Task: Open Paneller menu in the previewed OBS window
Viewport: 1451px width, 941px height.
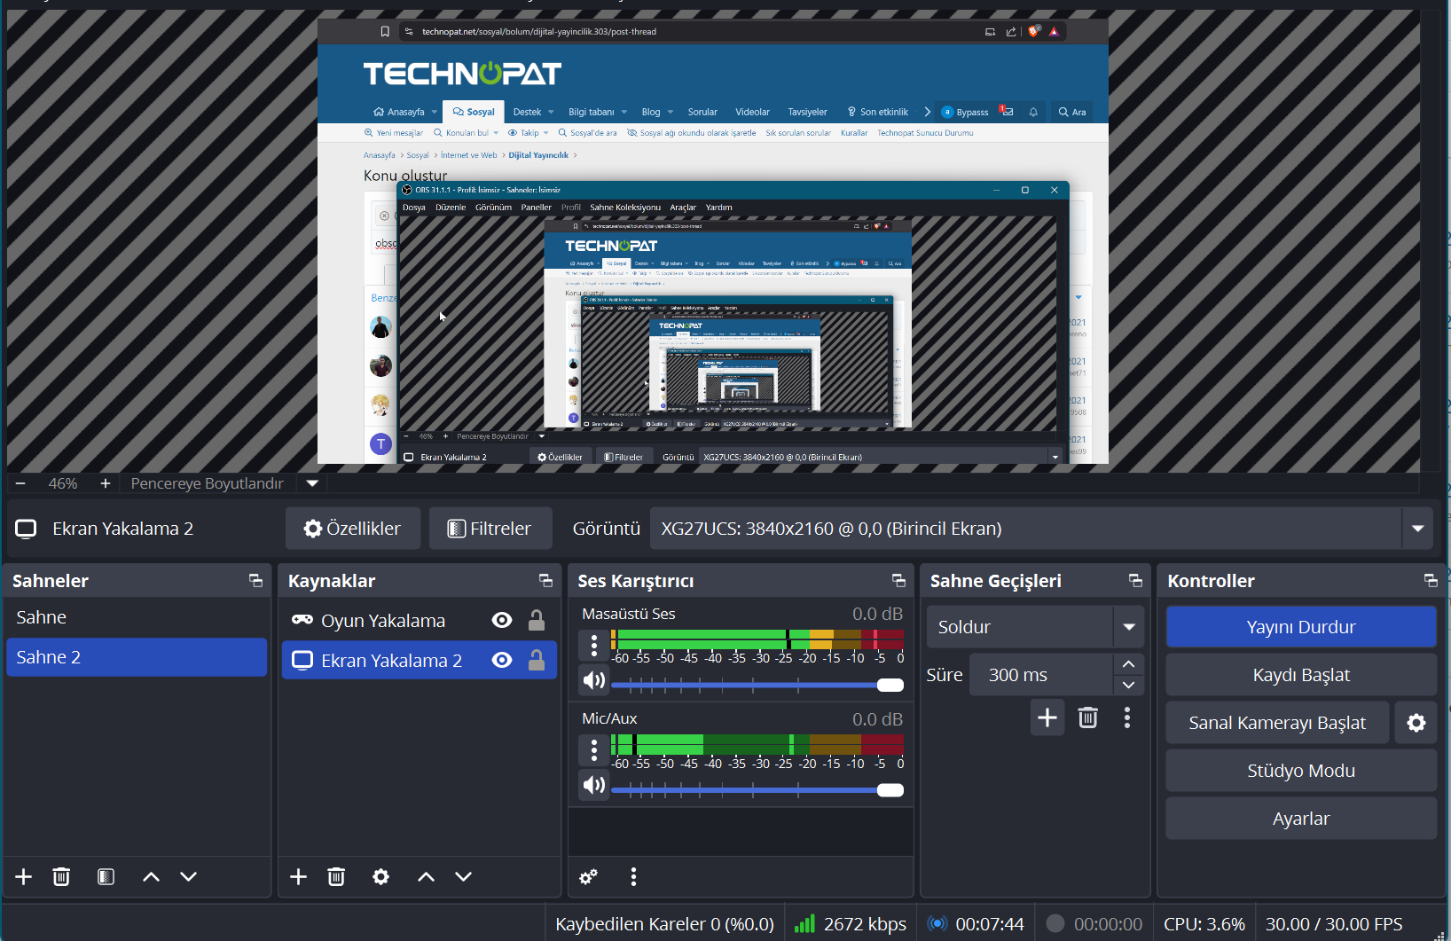Action: [x=537, y=208]
